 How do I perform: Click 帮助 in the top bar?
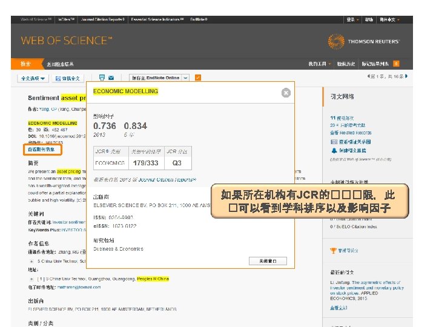point(369,19)
